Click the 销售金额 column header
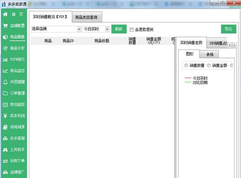241x178 pixels. [153, 41]
